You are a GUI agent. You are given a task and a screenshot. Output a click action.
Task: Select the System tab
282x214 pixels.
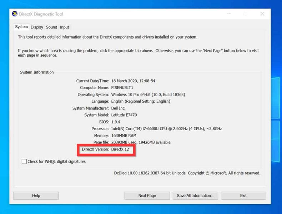pyautogui.click(x=21, y=27)
